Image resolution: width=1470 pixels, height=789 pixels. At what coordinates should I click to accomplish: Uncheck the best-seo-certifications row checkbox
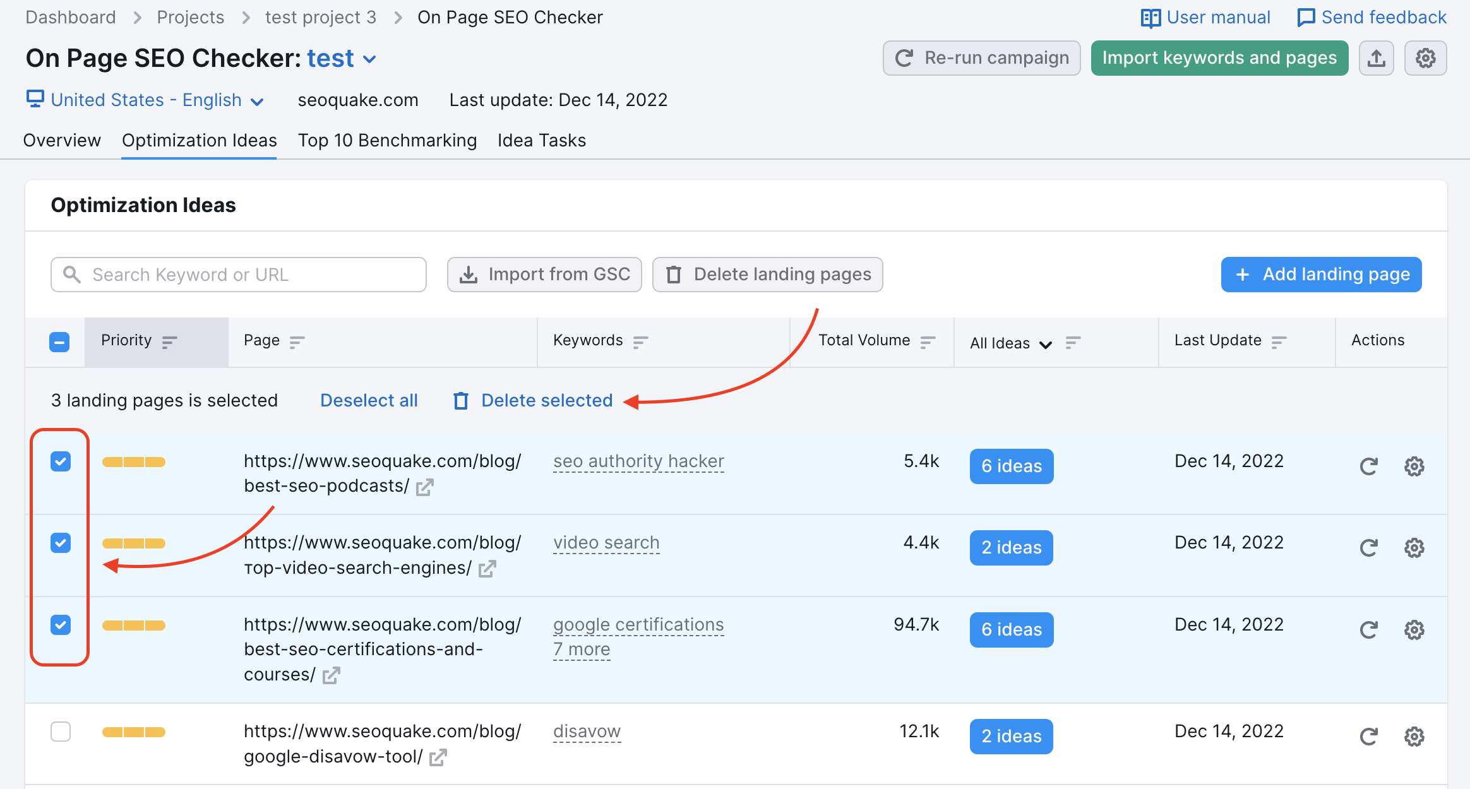pyautogui.click(x=61, y=625)
